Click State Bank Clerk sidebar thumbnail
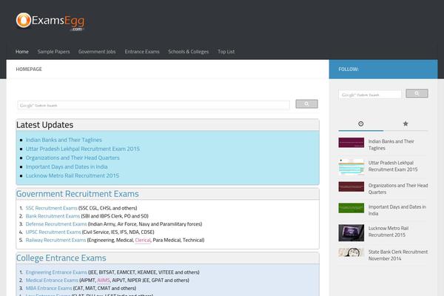This screenshot has width=444, height=296. click(x=351, y=252)
